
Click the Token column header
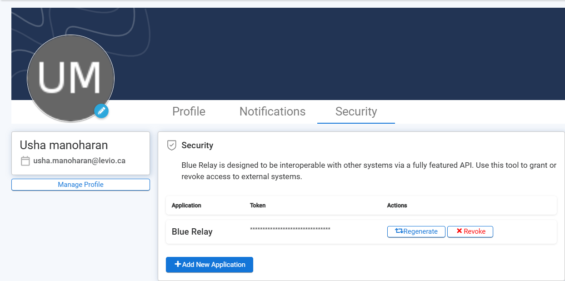(x=258, y=206)
